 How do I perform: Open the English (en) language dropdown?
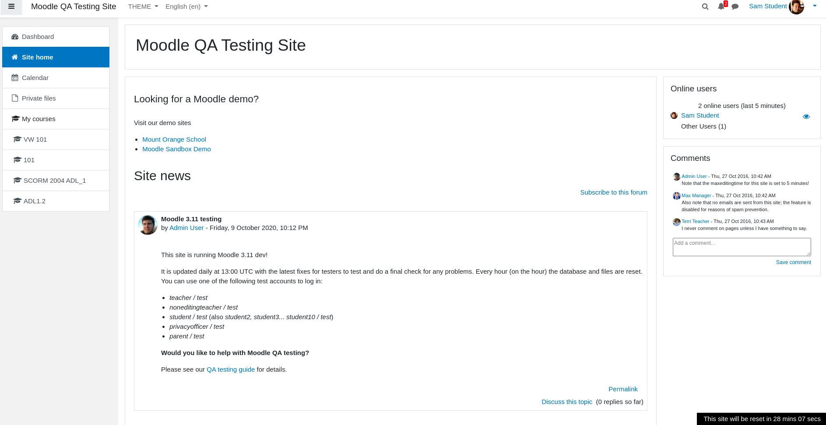186,7
